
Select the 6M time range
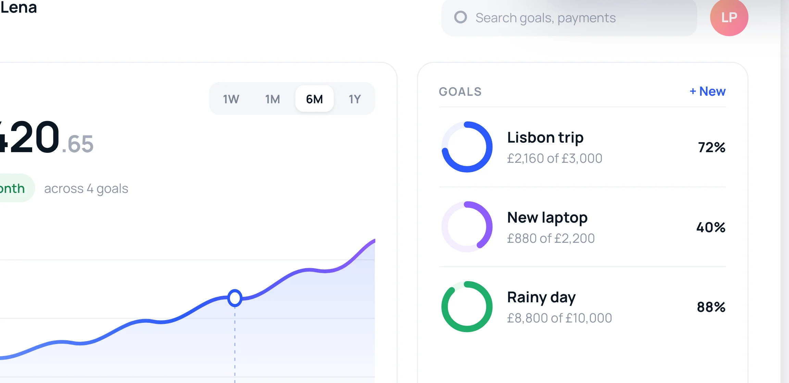[x=314, y=99]
